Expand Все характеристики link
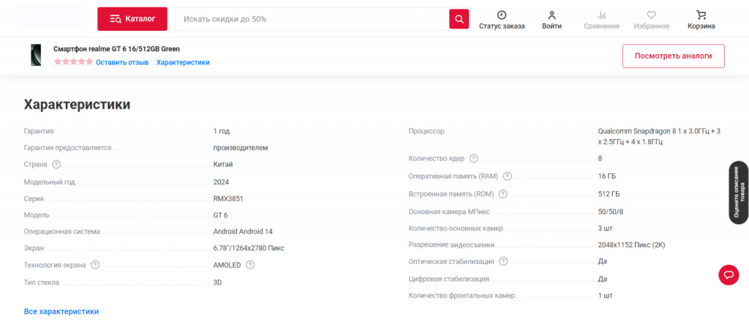The height and width of the screenshot is (324, 749). (x=61, y=312)
